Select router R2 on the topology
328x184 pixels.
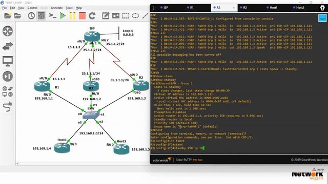tap(91, 86)
